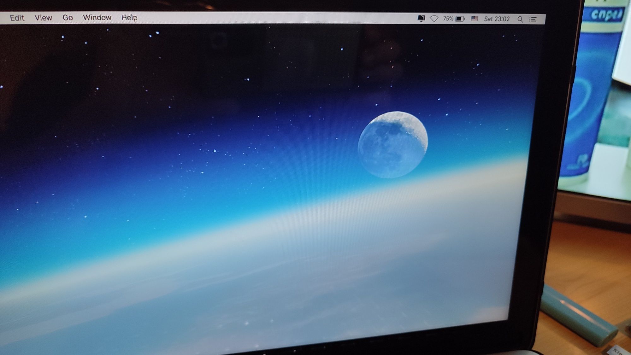
Task: Click the 75% battery percentage text
Action: 448,19
